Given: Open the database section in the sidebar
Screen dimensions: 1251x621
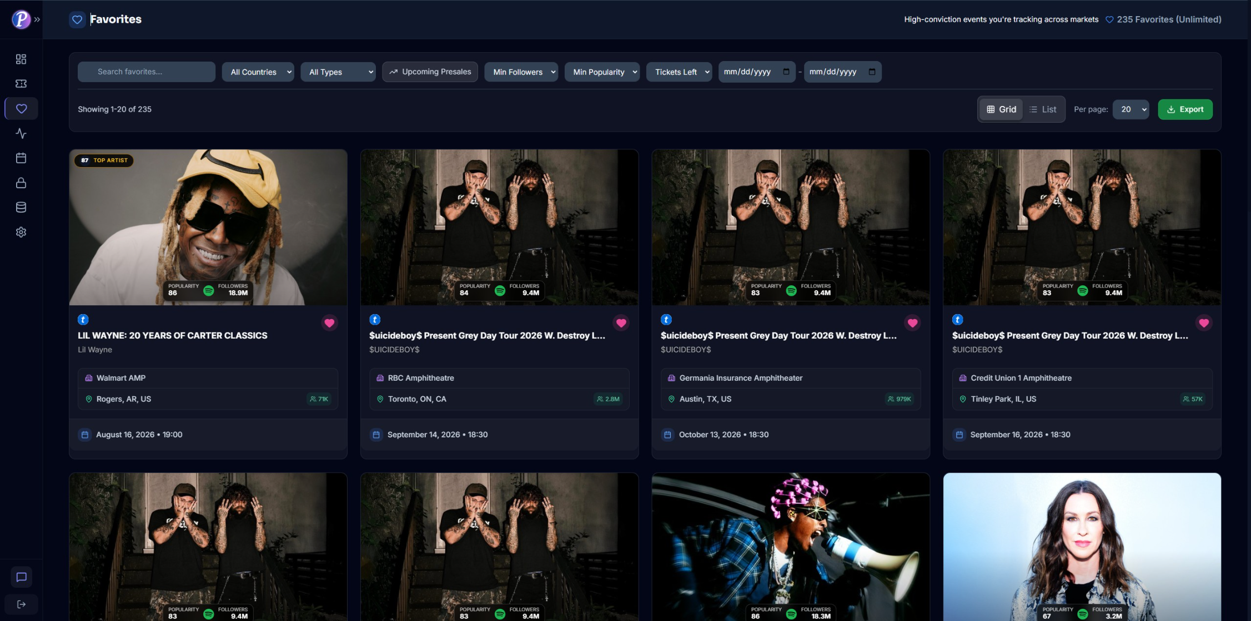Looking at the screenshot, I should point(21,207).
